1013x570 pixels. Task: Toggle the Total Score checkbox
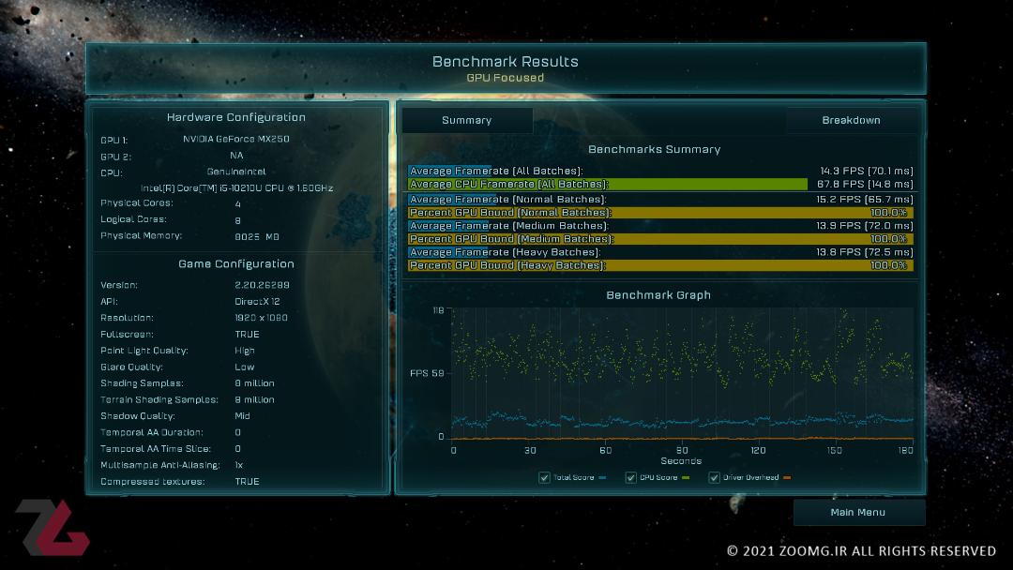[x=544, y=478]
